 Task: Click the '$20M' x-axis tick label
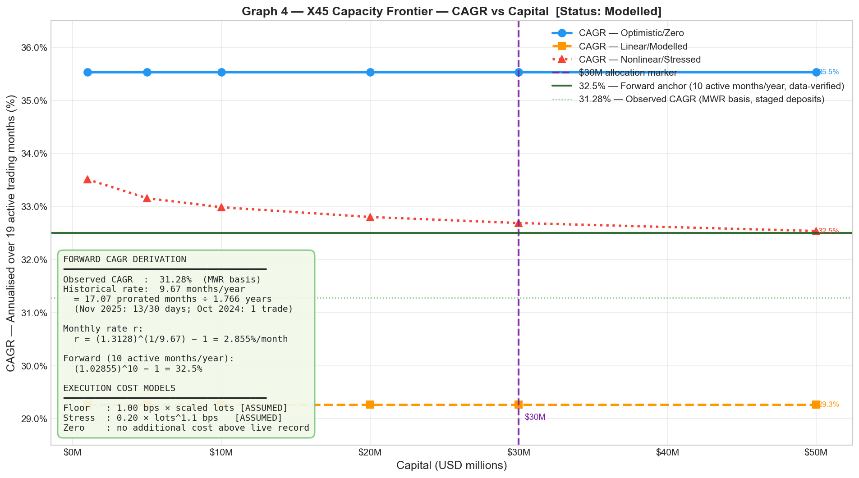point(370,453)
